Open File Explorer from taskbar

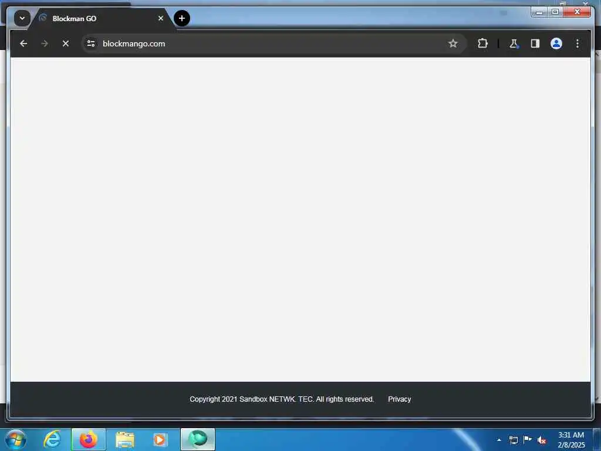point(125,440)
